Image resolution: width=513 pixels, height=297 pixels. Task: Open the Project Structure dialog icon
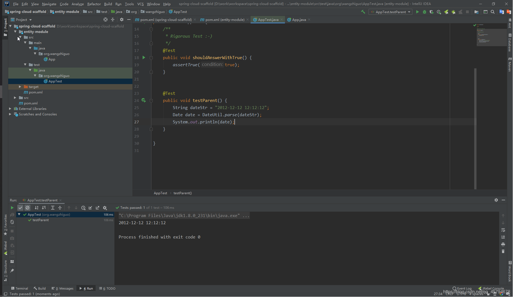pyautogui.click(x=476, y=12)
